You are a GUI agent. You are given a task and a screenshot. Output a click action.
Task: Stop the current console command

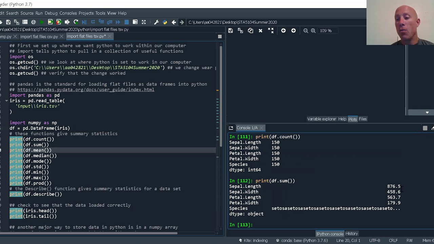point(425,128)
